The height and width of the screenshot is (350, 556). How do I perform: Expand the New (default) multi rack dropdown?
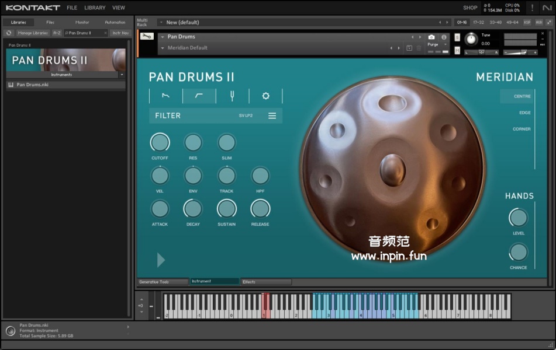(x=161, y=23)
